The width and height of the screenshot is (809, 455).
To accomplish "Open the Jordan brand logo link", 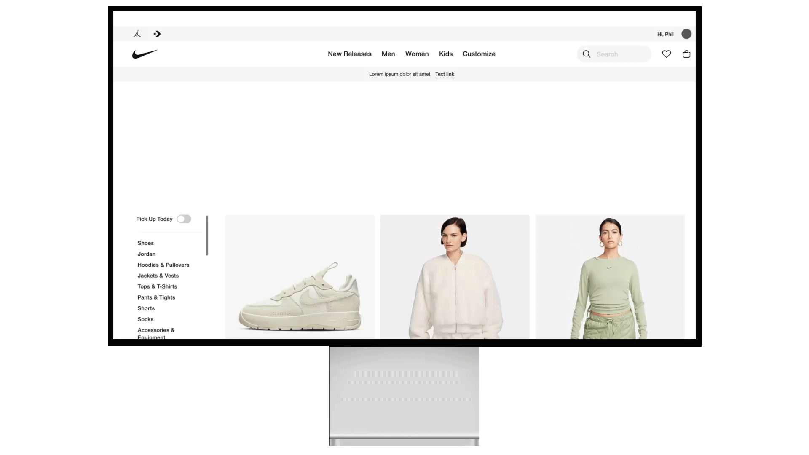I will [x=137, y=34].
